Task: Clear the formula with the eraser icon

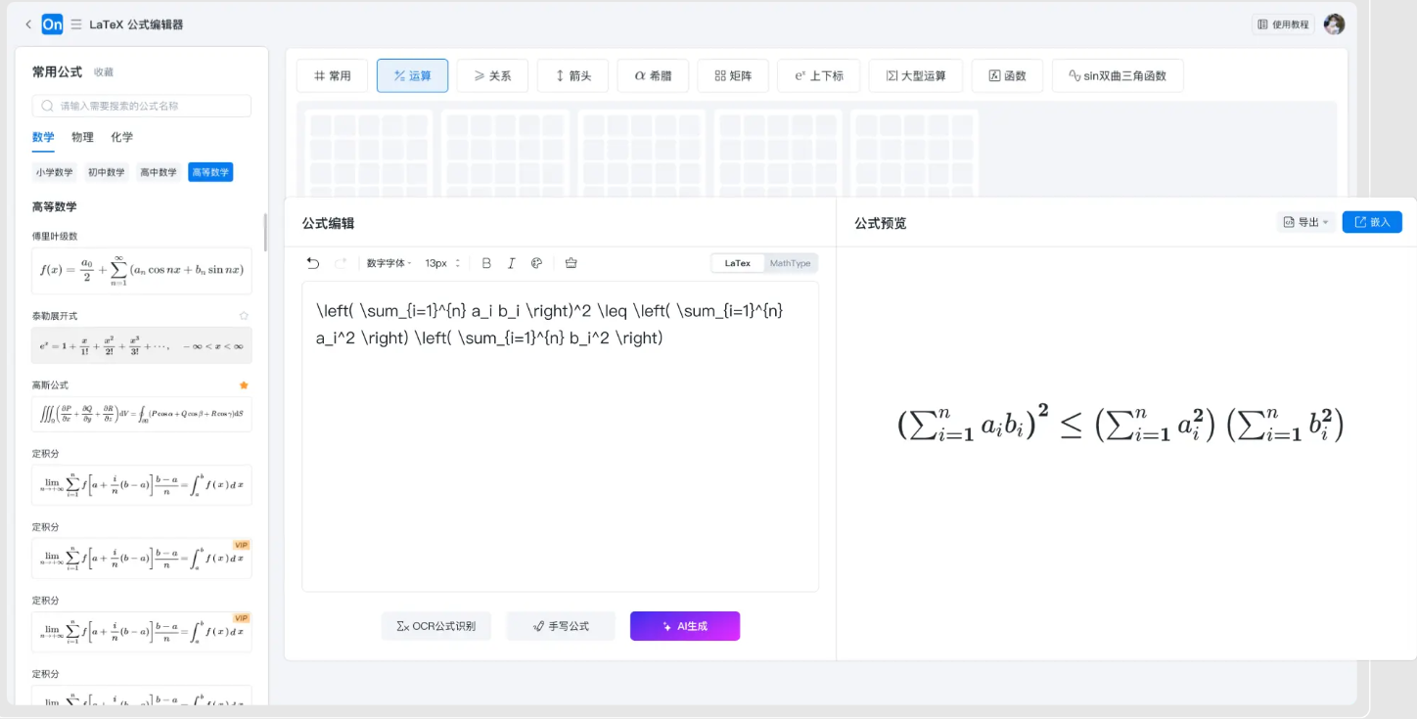Action: pyautogui.click(x=571, y=263)
